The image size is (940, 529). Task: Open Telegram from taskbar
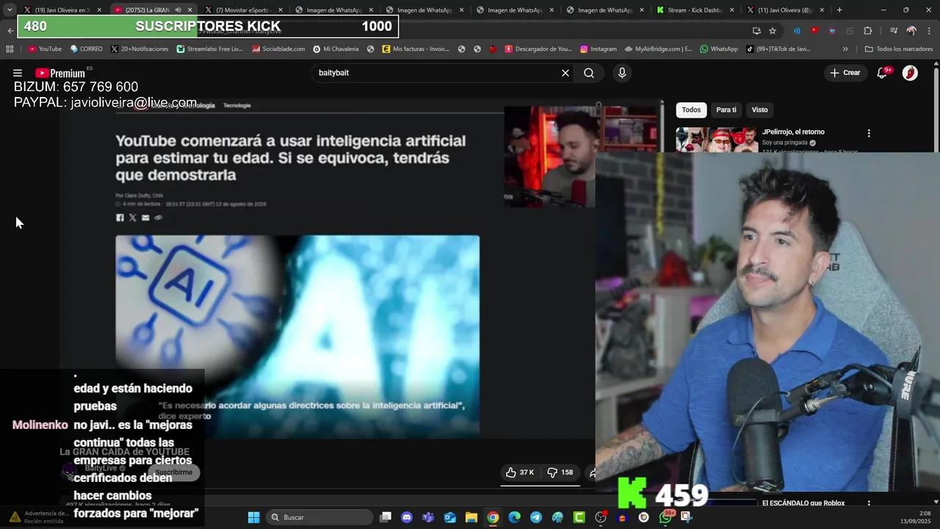(536, 517)
